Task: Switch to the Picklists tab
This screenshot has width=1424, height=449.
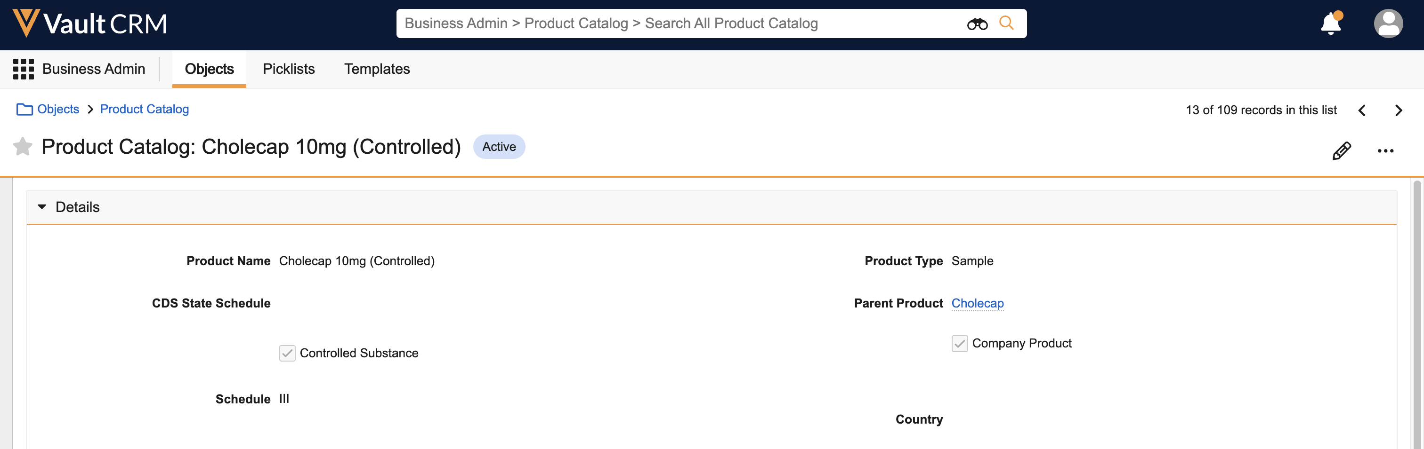Action: point(289,69)
